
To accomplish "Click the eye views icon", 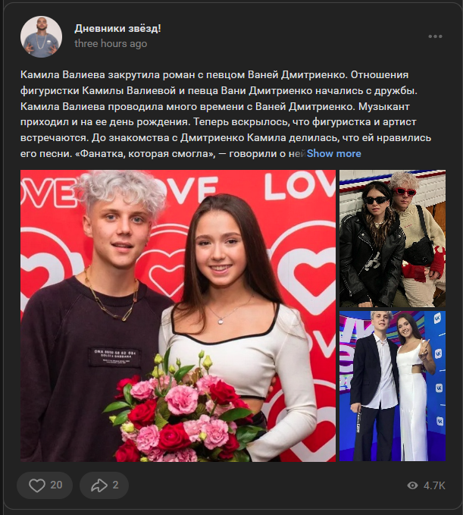I will (x=412, y=485).
